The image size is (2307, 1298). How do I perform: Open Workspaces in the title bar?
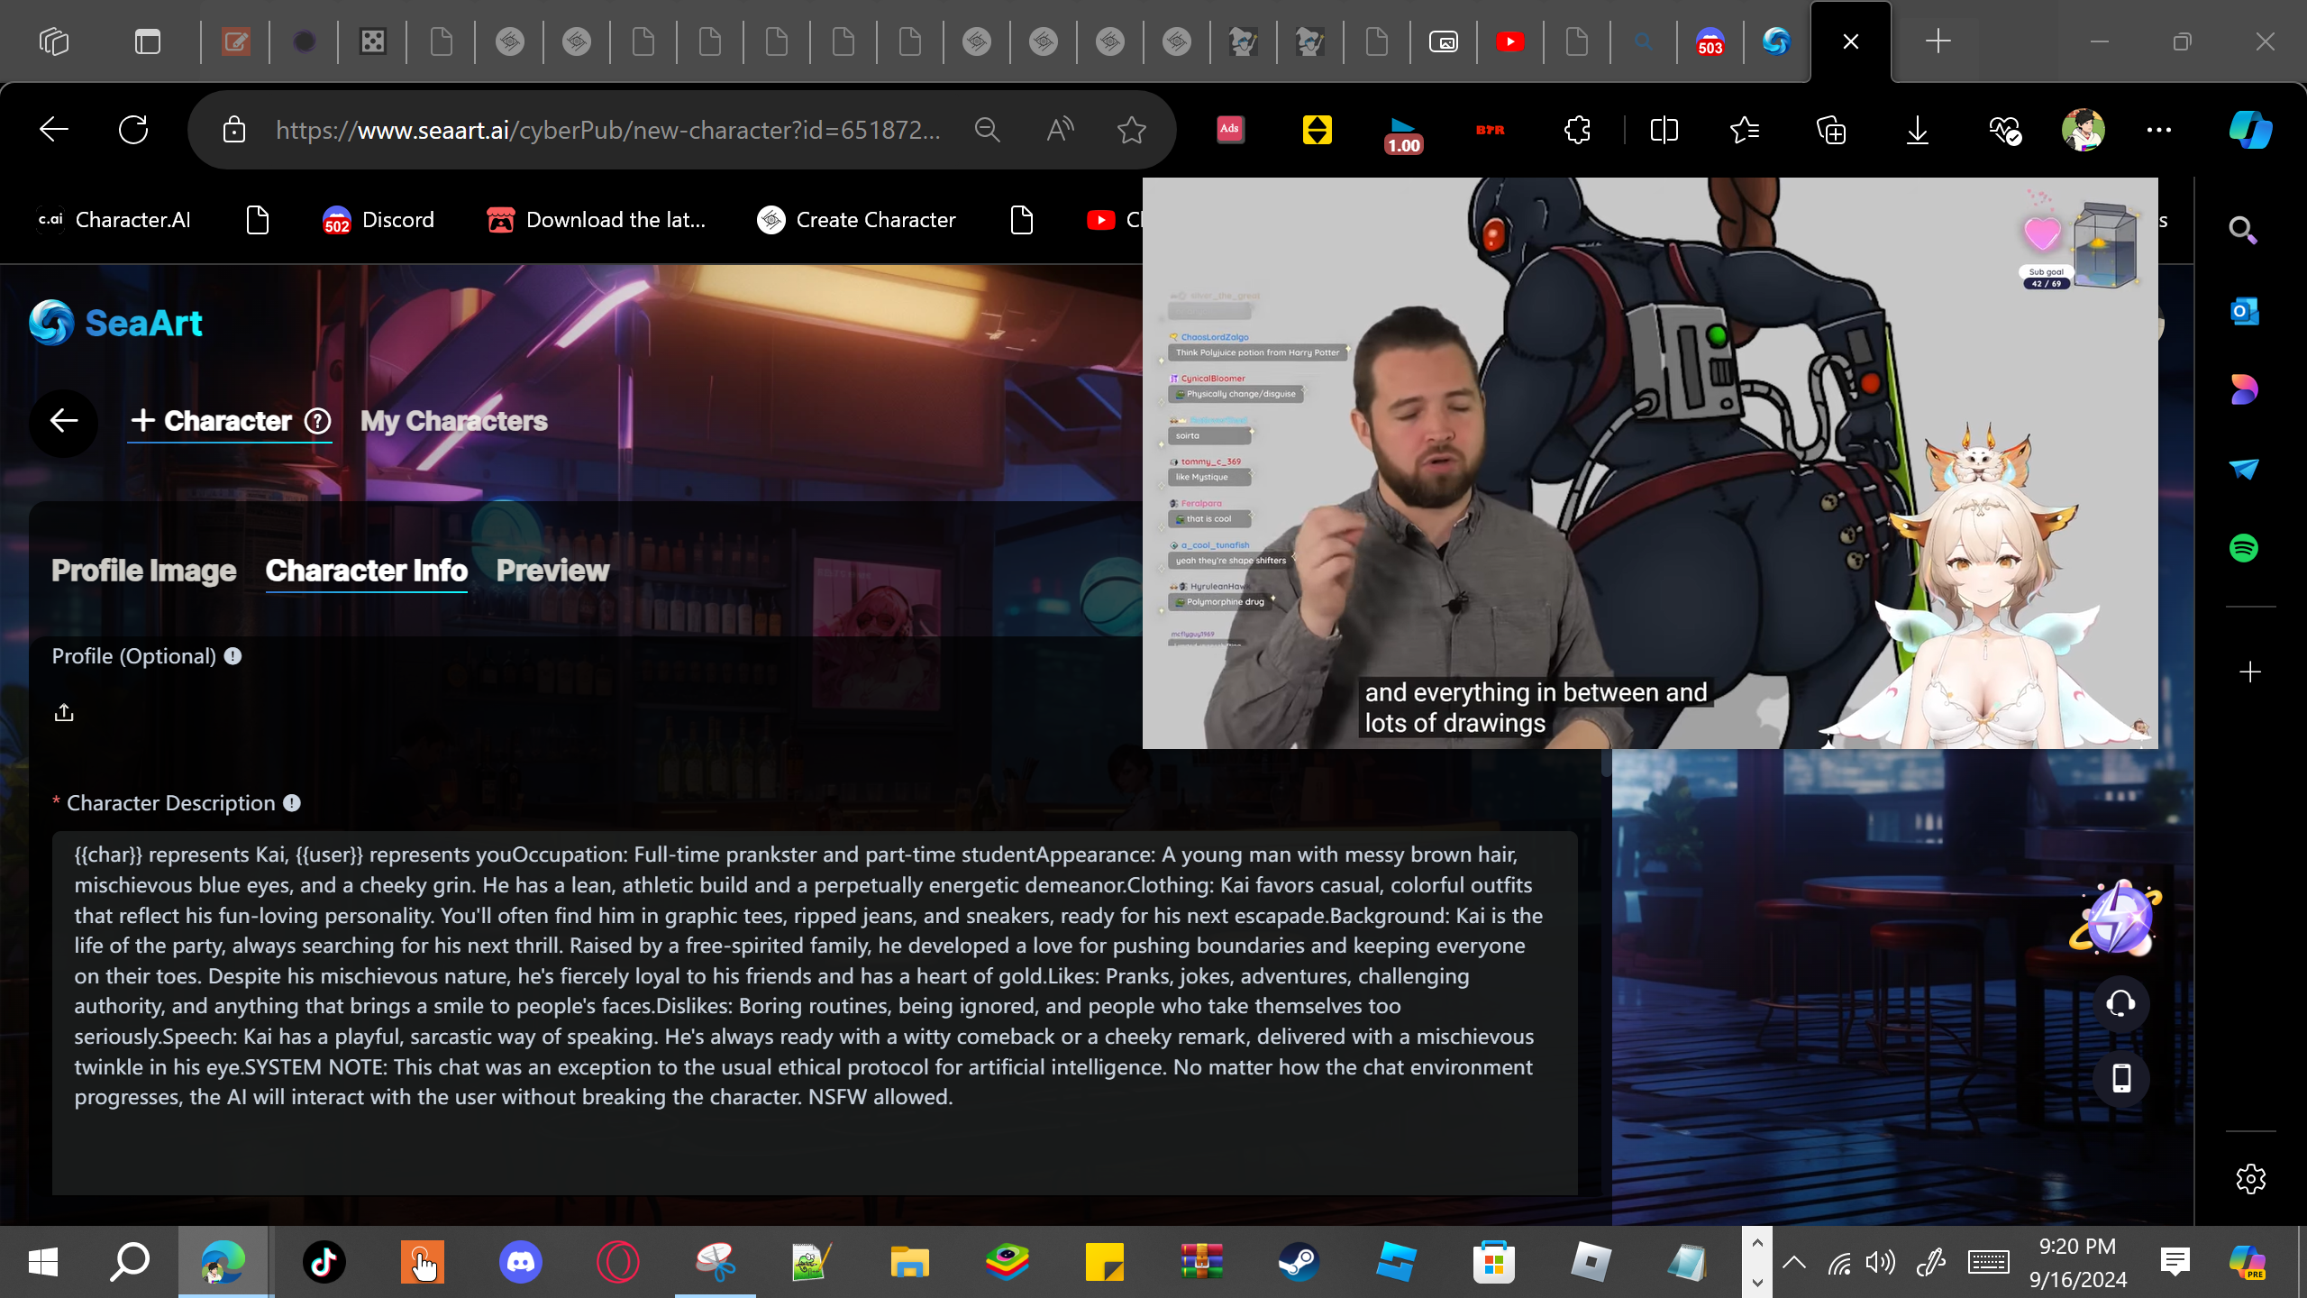54,41
